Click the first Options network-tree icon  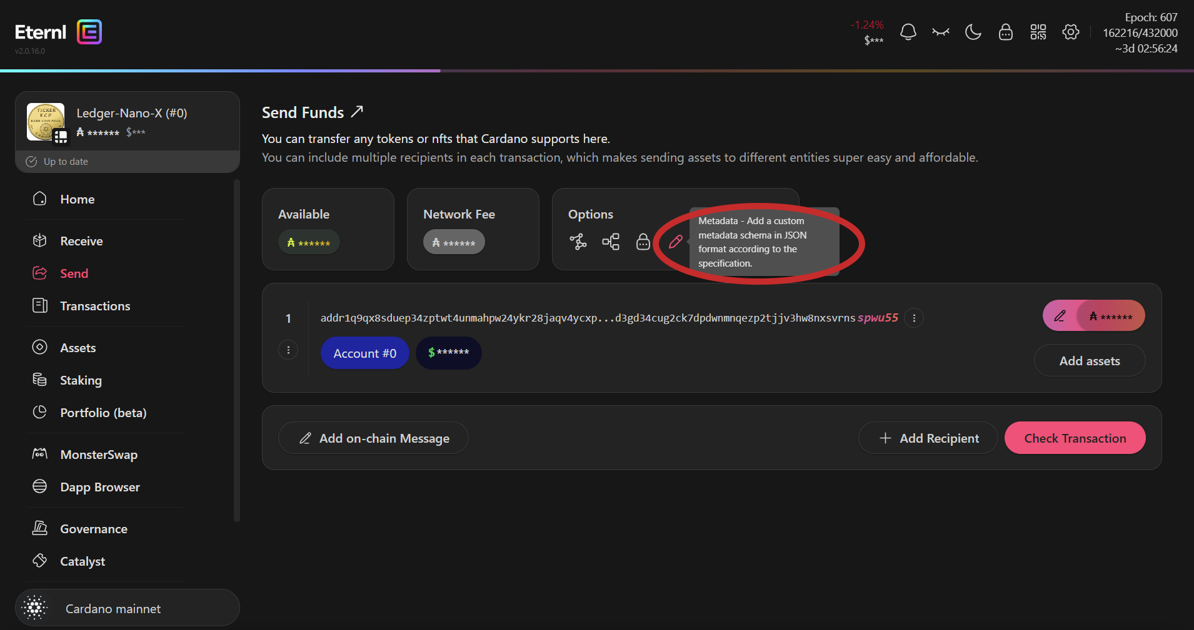coord(578,242)
